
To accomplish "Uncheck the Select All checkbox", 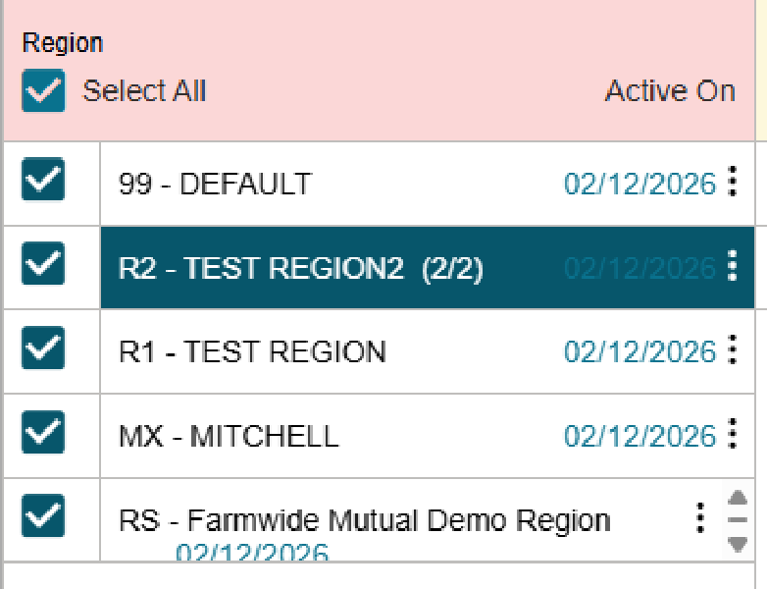I will coord(43,92).
